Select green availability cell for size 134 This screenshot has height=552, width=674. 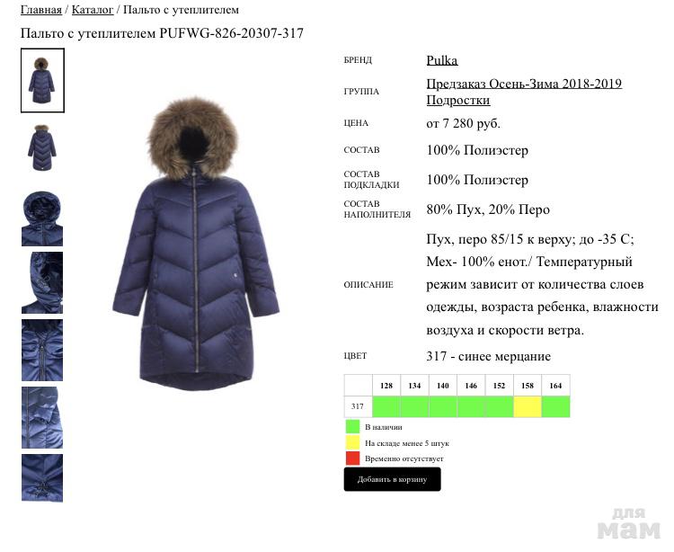[414, 406]
